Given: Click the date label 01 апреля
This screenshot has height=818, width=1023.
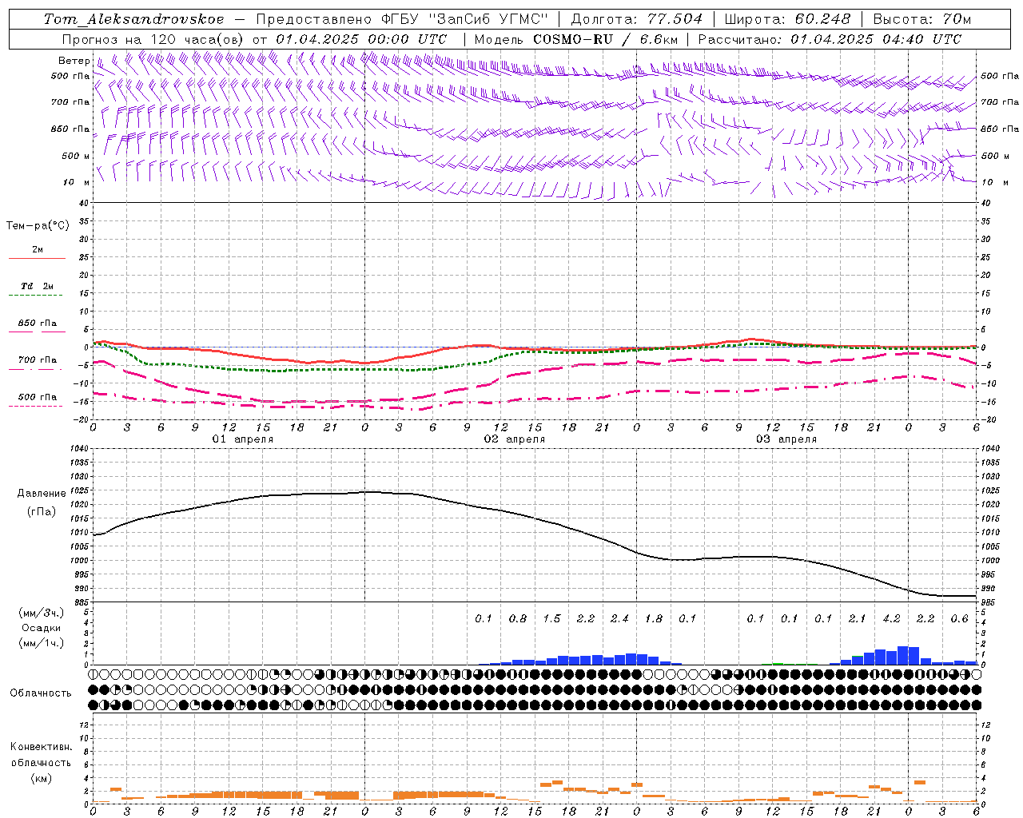Looking at the screenshot, I should pos(243,439).
